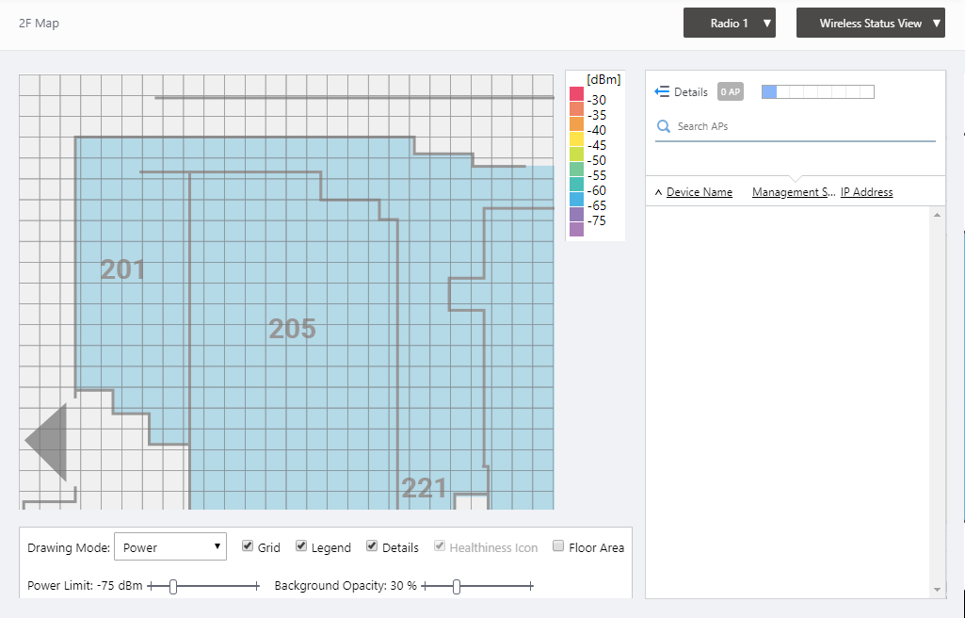The width and height of the screenshot is (965, 618).
Task: Click the AP count progress bar
Action: pos(818,91)
